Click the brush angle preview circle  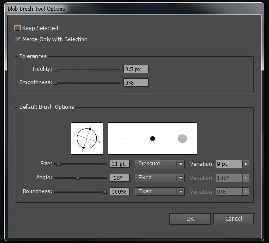87,139
